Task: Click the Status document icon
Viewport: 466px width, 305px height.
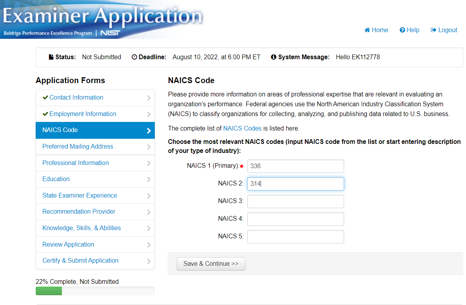Action: tap(51, 57)
